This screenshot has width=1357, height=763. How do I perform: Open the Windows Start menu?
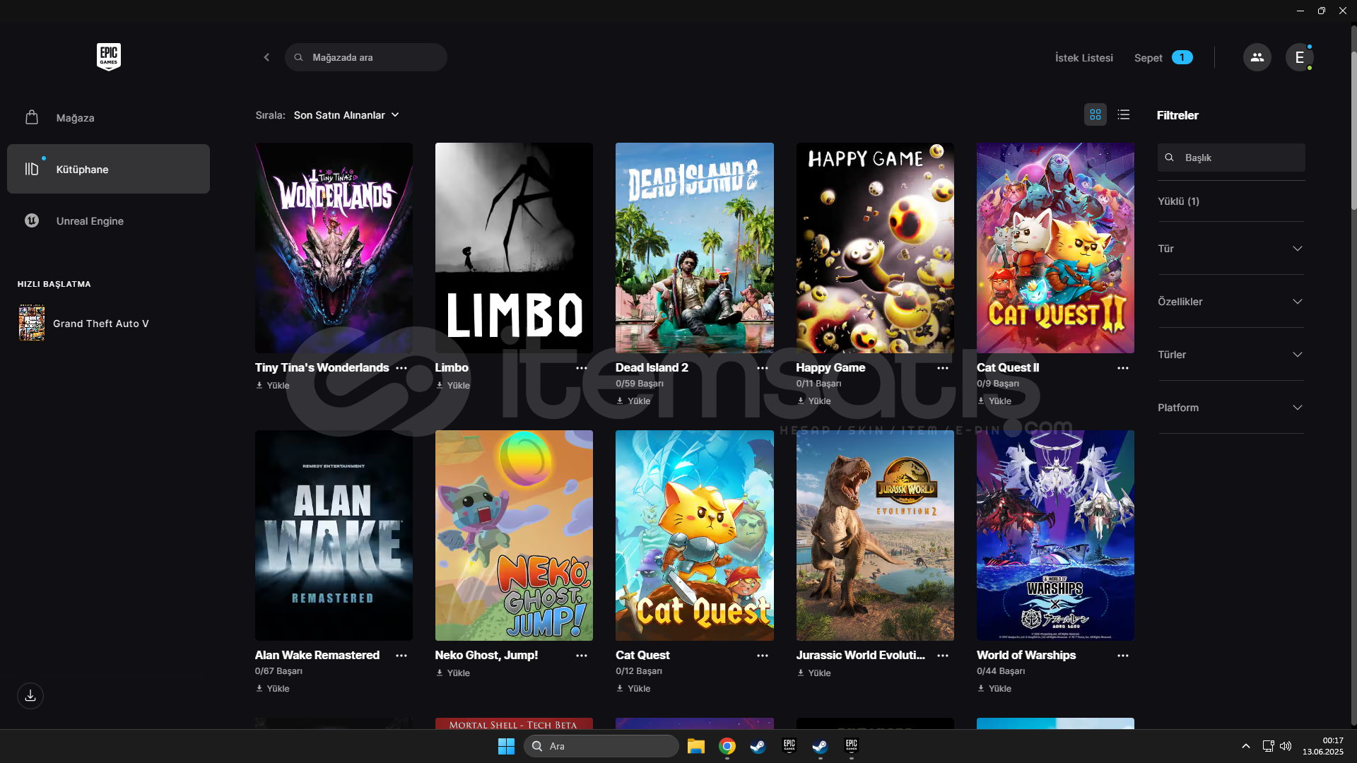point(506,746)
